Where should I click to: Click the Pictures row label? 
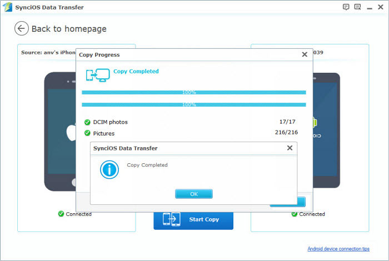pyautogui.click(x=104, y=133)
